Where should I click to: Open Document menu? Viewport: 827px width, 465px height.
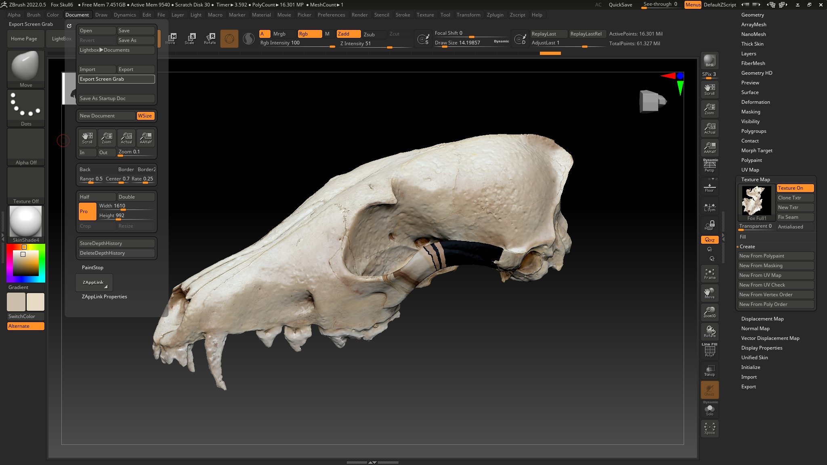[x=77, y=14]
